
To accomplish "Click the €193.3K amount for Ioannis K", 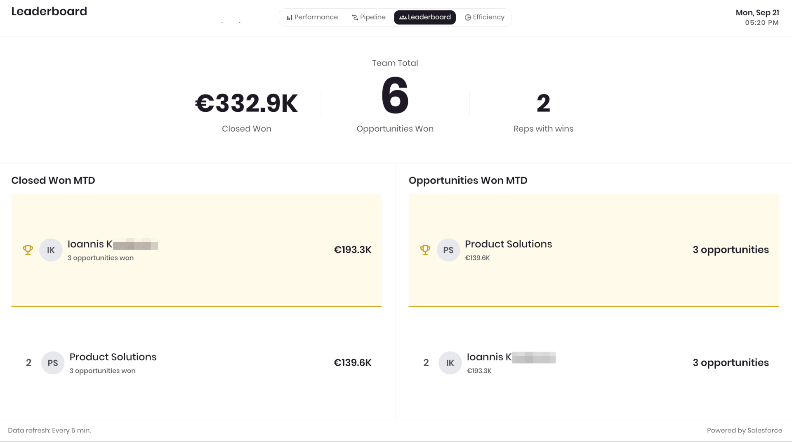I will click(353, 250).
